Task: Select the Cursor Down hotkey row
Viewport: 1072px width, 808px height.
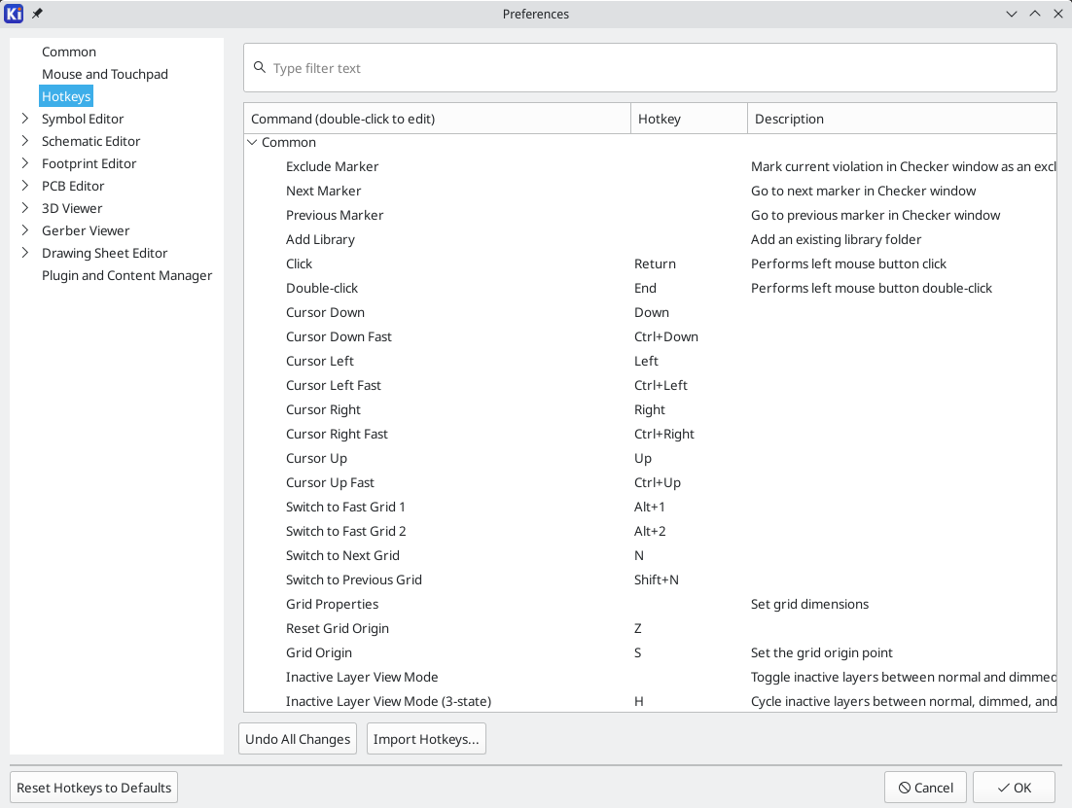Action: (326, 312)
